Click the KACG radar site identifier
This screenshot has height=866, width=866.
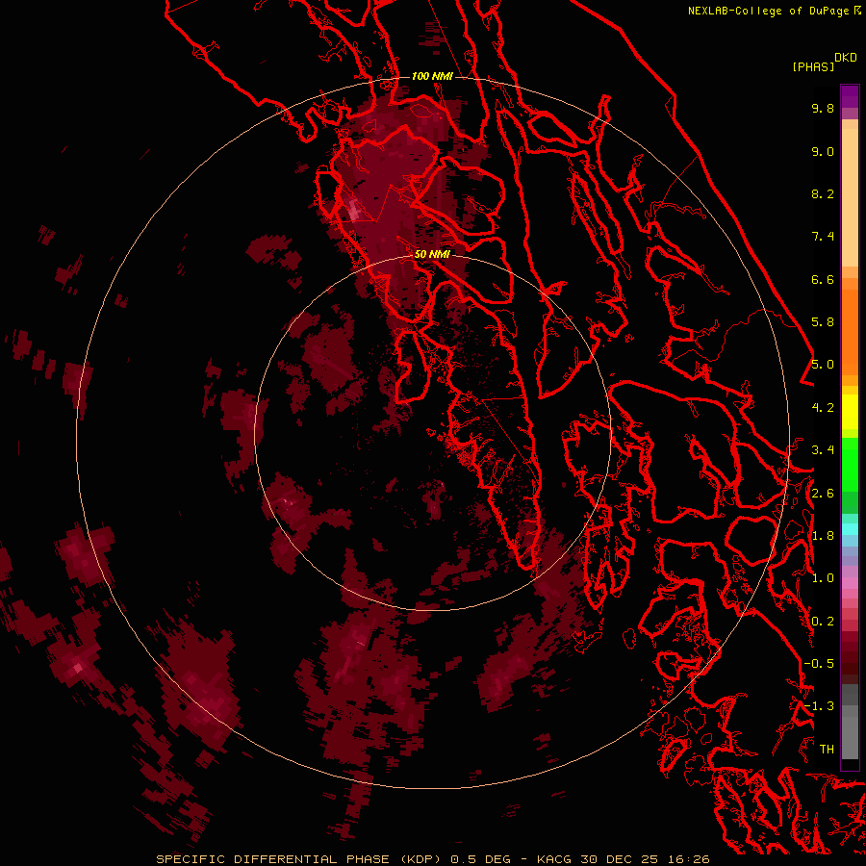[554, 859]
